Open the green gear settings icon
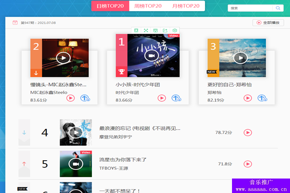This screenshot has width=290, height=193. tap(174, 30)
